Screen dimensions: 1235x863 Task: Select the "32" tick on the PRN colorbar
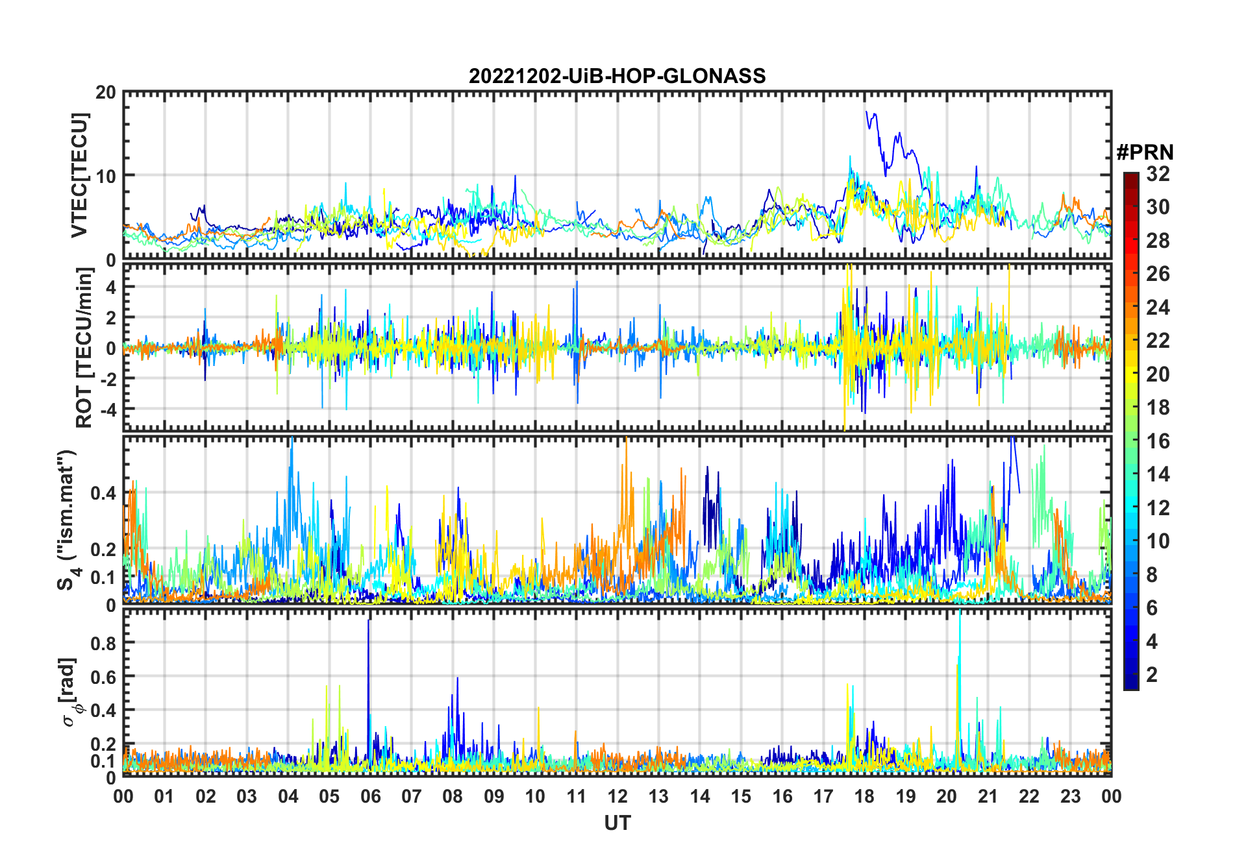click(x=1158, y=174)
